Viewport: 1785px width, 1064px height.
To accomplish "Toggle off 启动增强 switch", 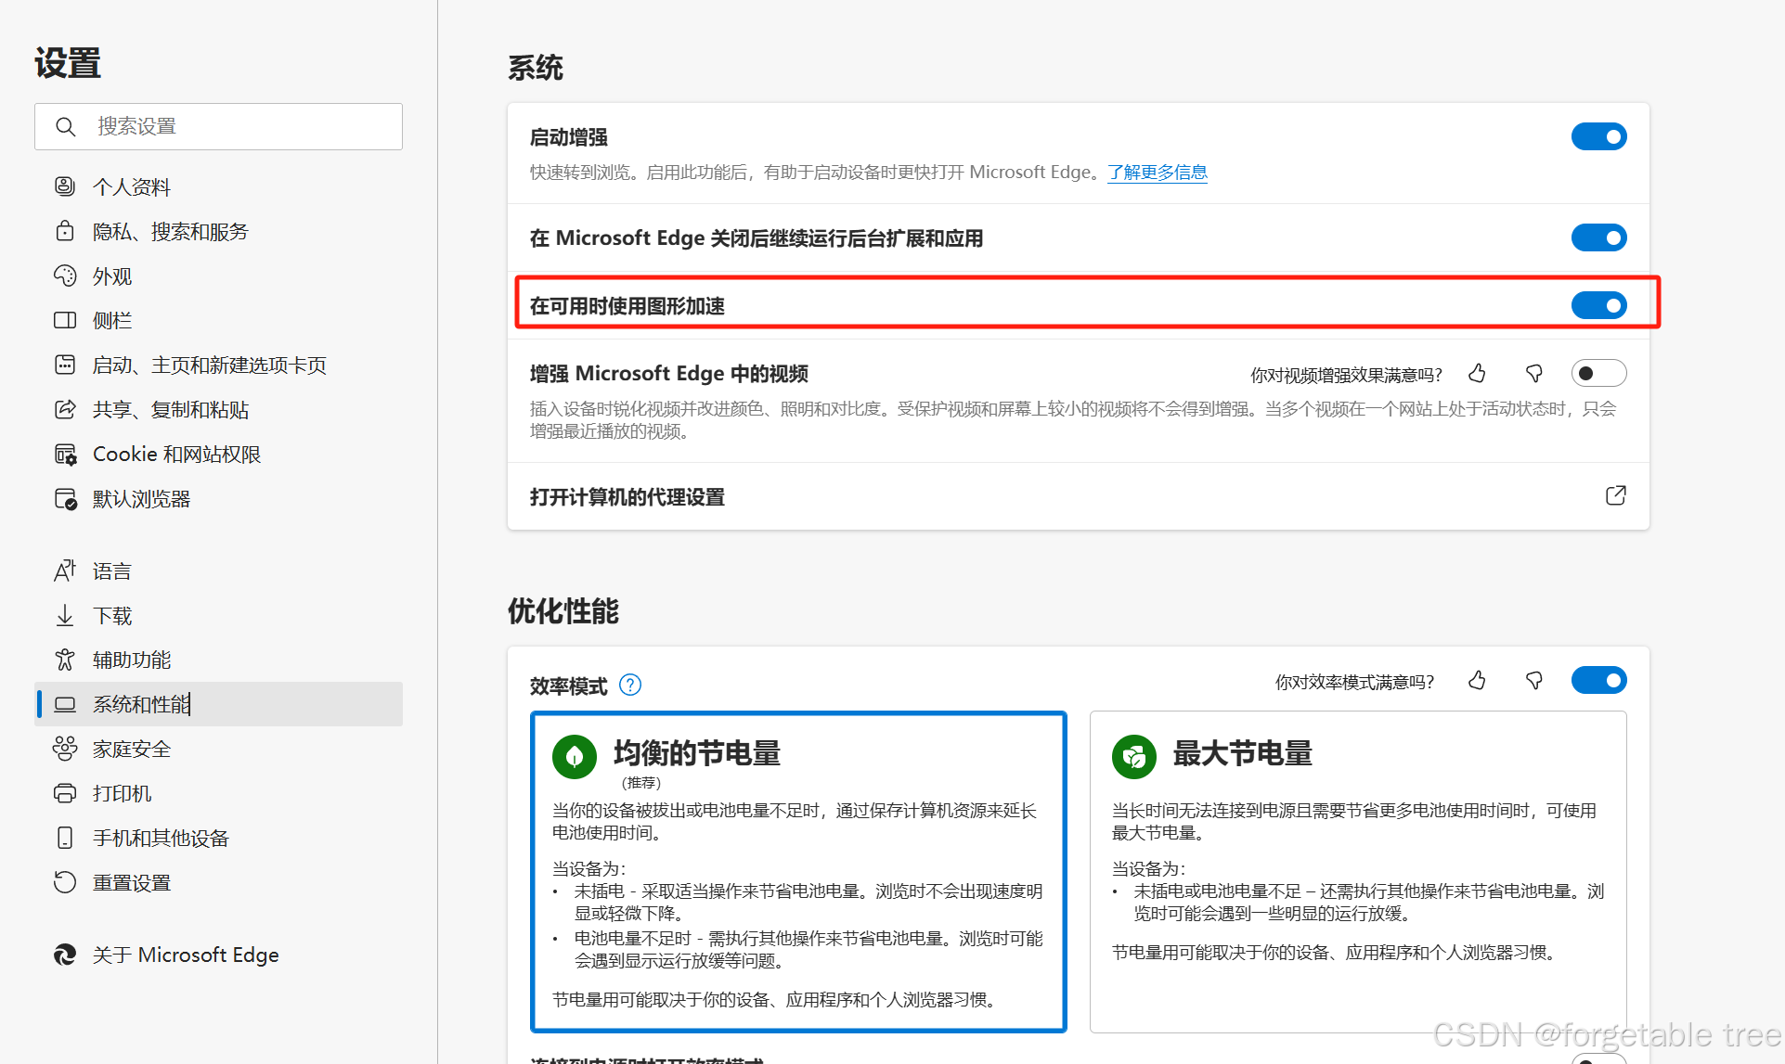I will [1598, 137].
